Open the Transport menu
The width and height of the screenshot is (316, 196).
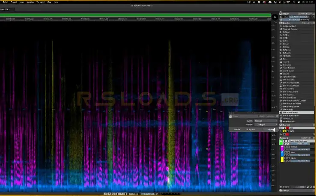[x=40, y=2]
